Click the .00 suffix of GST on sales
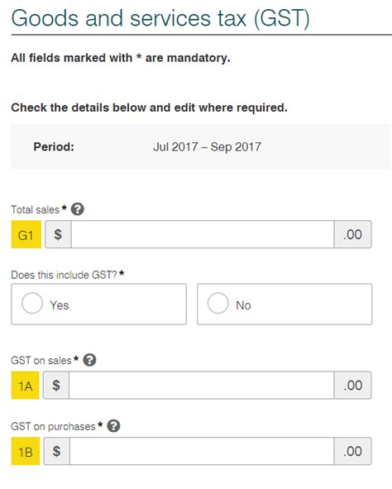The height and width of the screenshot is (489, 392). (x=353, y=385)
